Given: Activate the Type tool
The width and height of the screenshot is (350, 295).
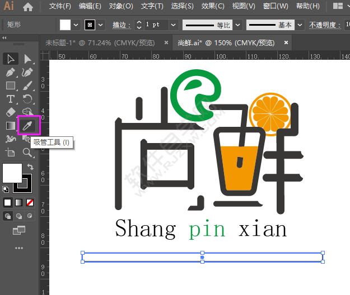Looking at the screenshot, I should (11, 99).
